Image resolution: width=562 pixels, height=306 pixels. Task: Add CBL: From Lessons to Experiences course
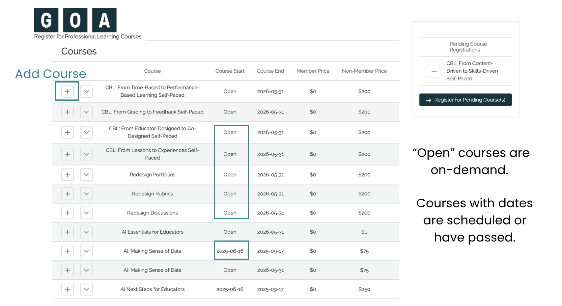(x=67, y=154)
